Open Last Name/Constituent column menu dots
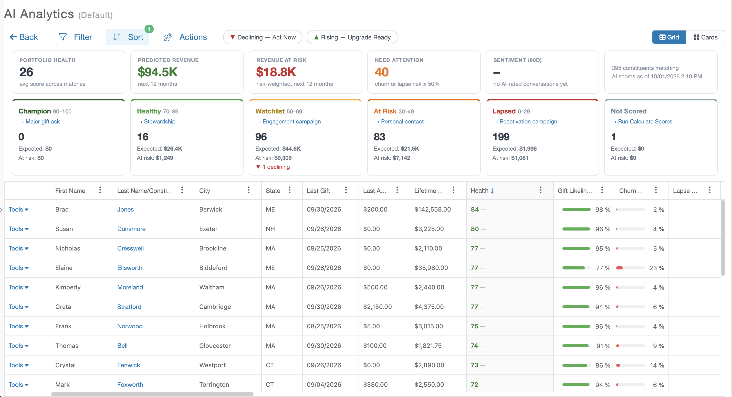The width and height of the screenshot is (732, 397). click(x=182, y=190)
